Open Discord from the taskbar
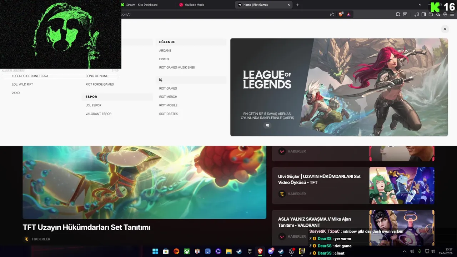This screenshot has height=257, width=457. [271, 251]
